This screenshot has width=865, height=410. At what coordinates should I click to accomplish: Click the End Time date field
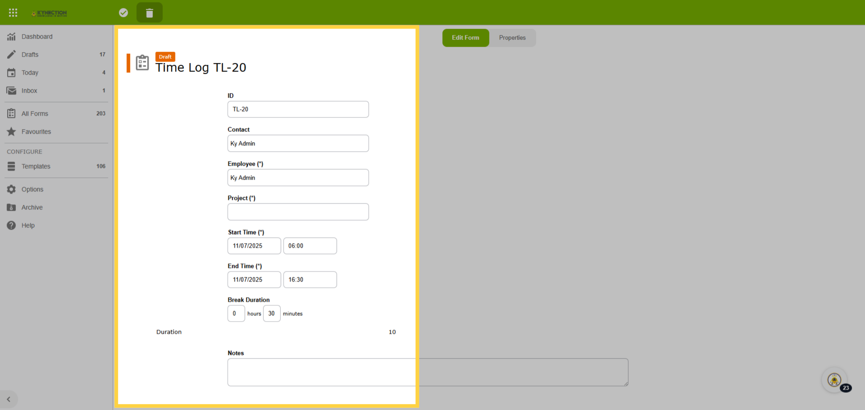pos(254,280)
